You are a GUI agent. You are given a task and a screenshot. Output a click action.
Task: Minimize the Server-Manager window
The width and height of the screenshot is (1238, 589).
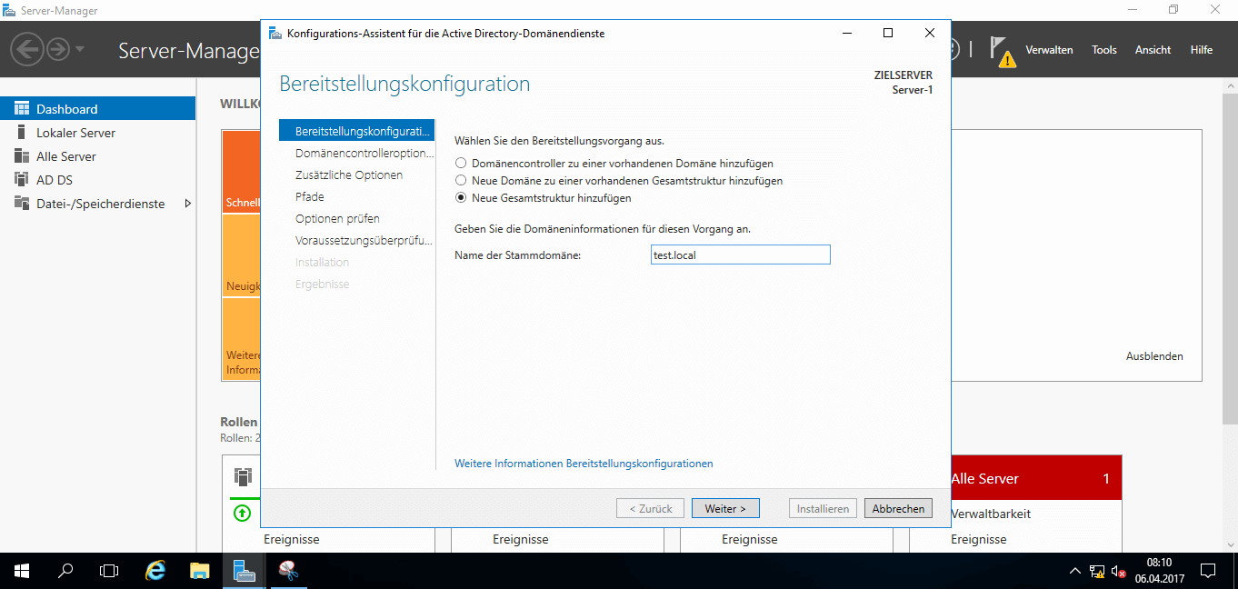(1132, 10)
